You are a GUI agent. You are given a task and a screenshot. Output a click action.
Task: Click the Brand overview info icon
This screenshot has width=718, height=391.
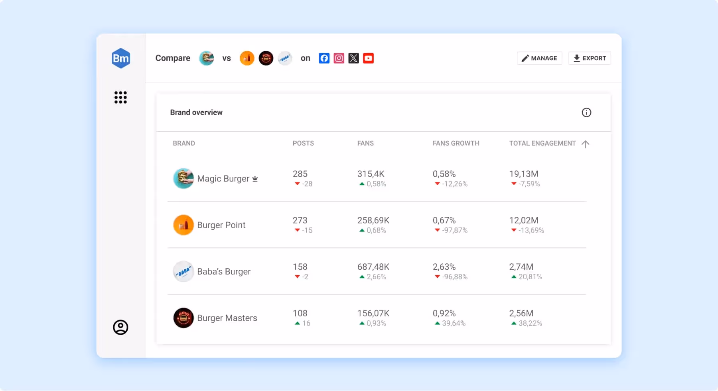tap(586, 113)
